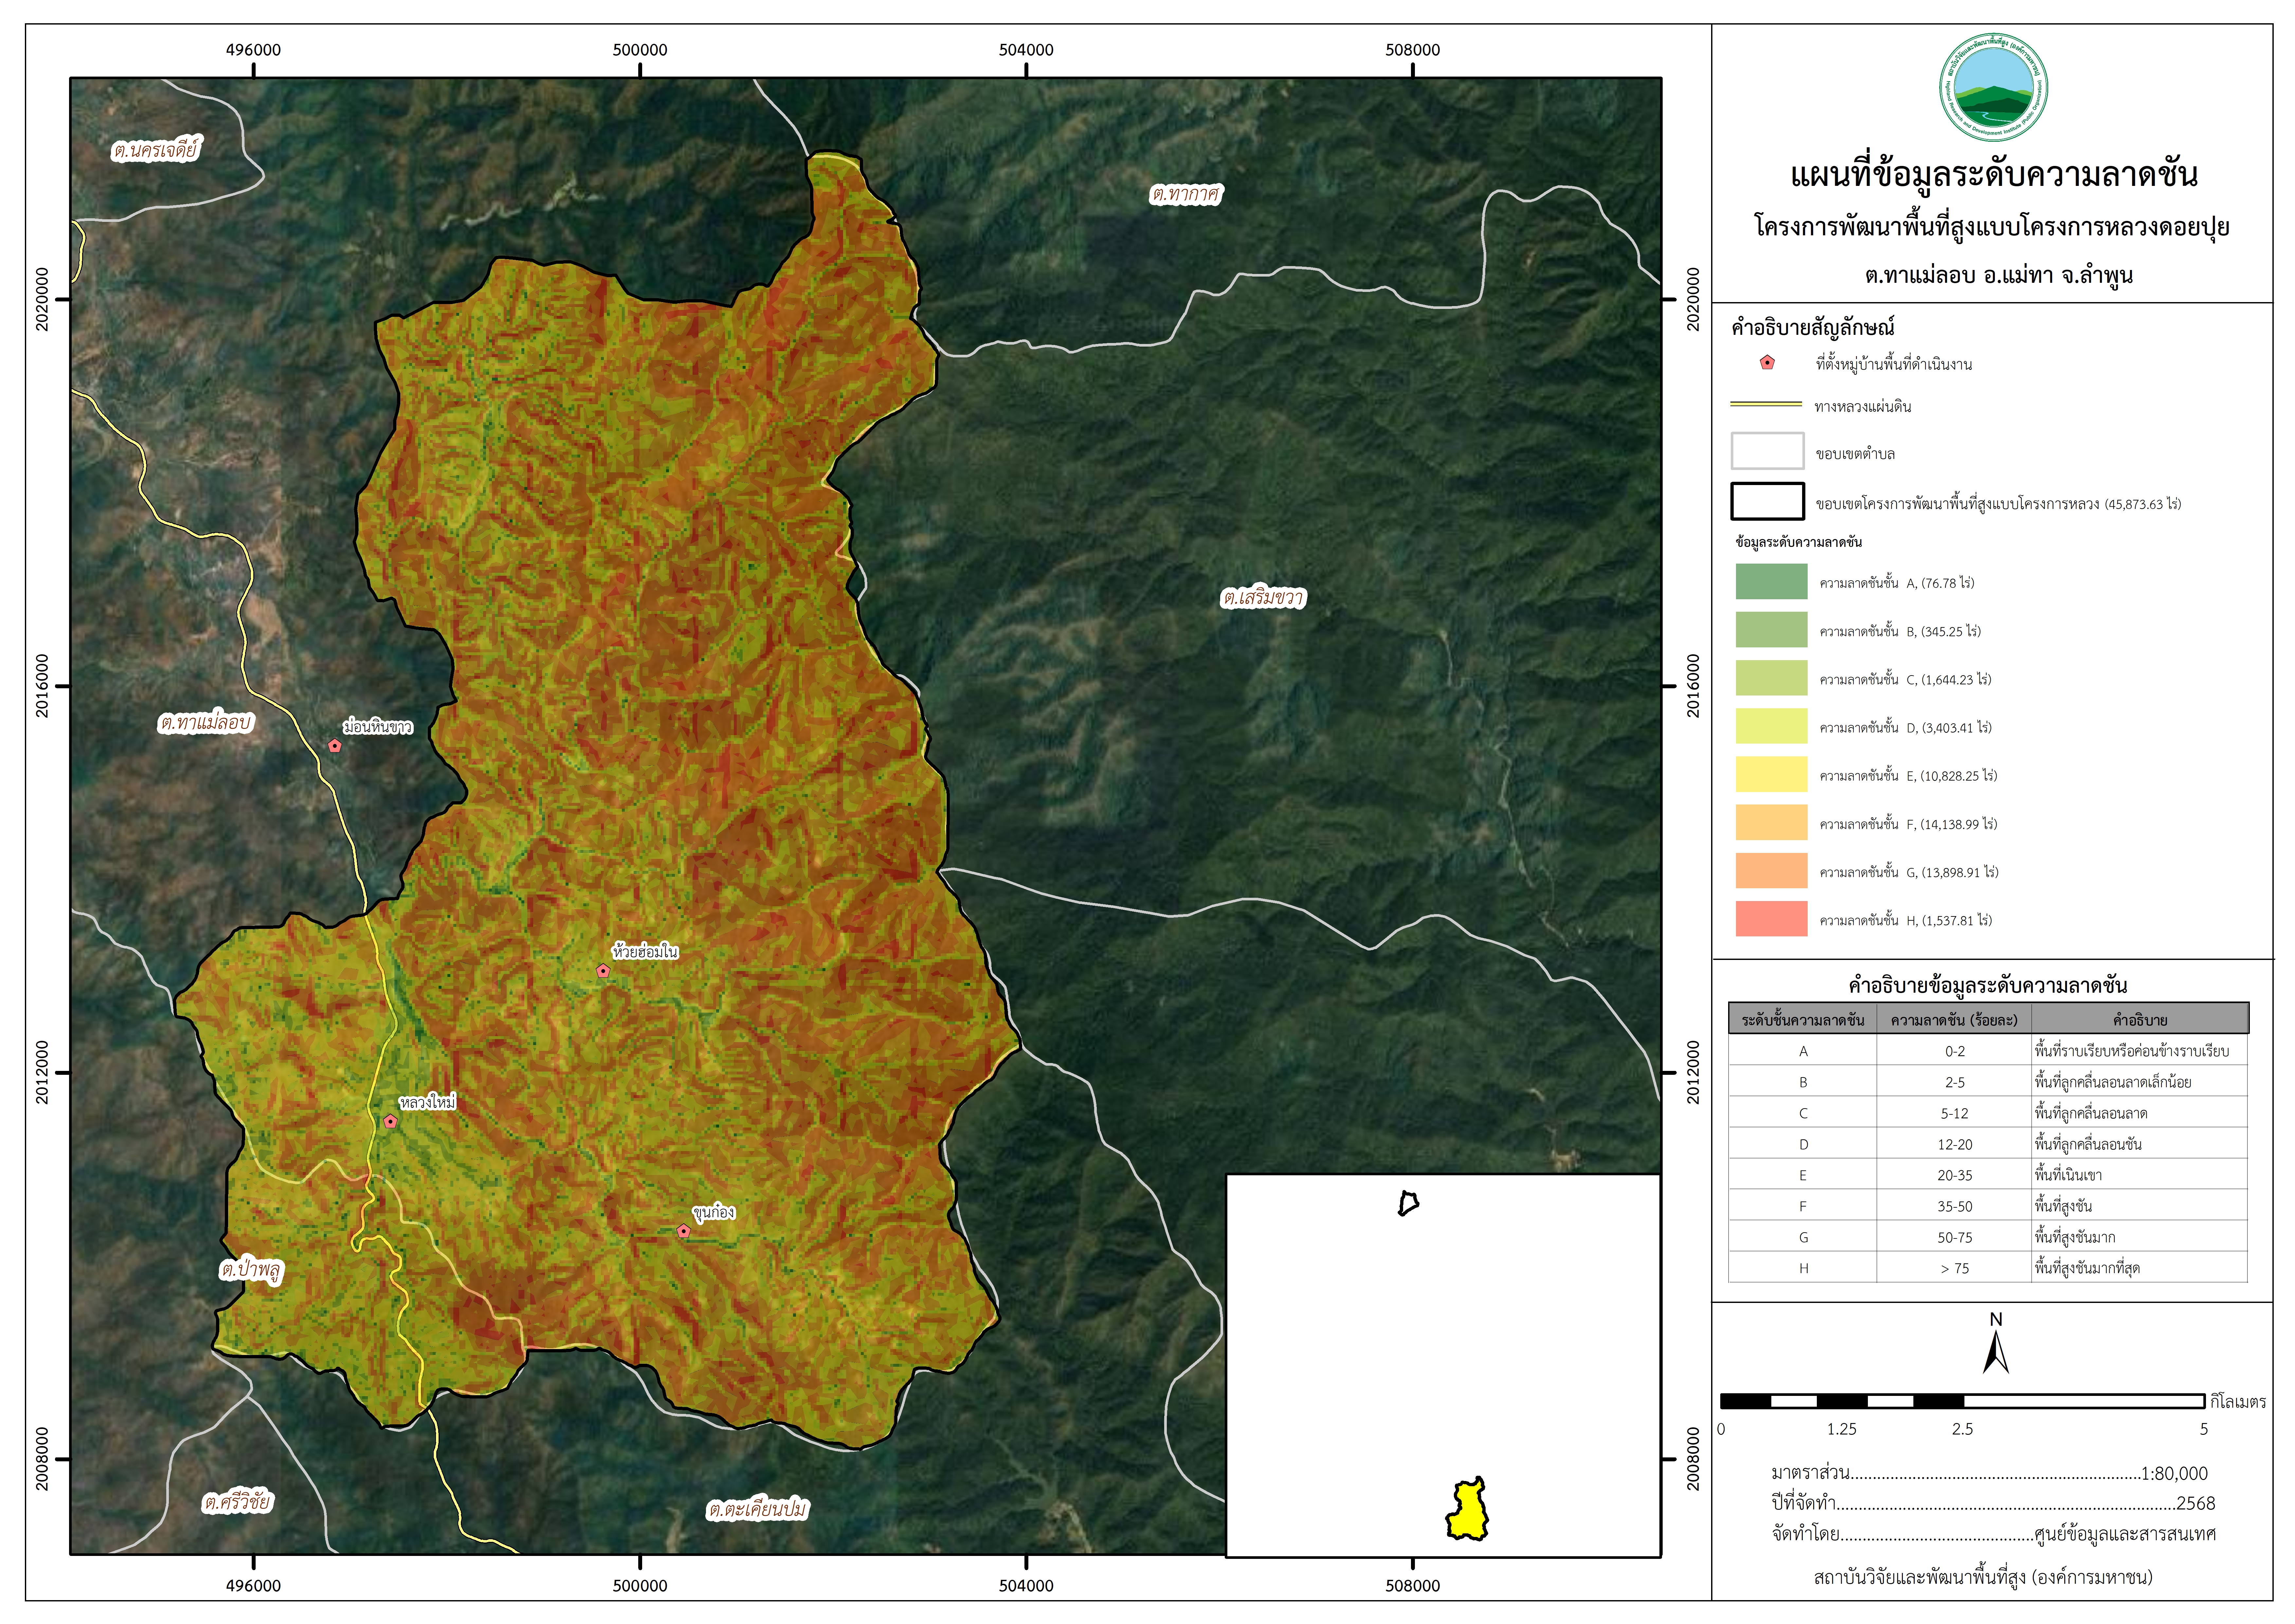
Task: Click the top easting label 500000
Action: (x=640, y=50)
